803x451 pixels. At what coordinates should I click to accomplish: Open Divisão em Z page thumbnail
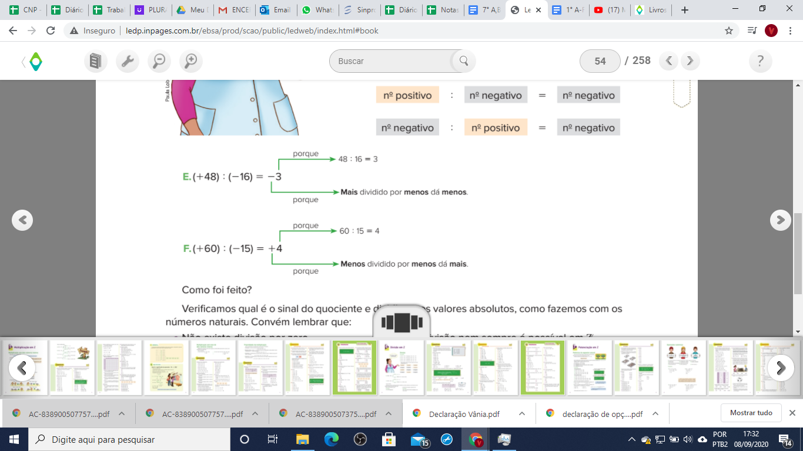pyautogui.click(x=401, y=368)
